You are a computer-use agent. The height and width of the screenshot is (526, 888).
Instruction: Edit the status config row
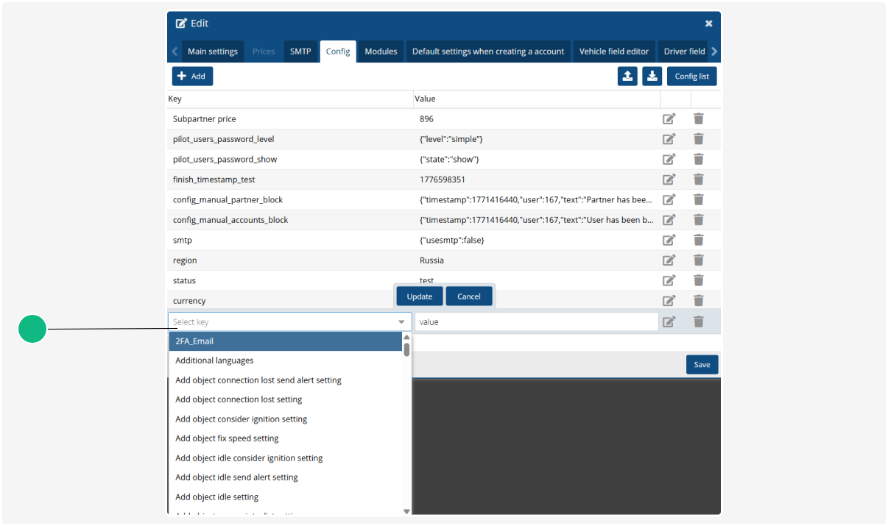pos(669,280)
